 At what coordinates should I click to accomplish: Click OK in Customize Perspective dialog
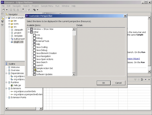(104, 83)
